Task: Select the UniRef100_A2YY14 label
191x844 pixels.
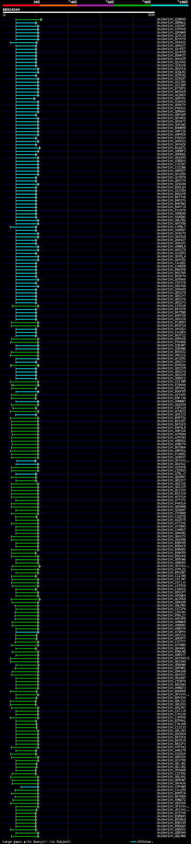Action: pos(171,497)
